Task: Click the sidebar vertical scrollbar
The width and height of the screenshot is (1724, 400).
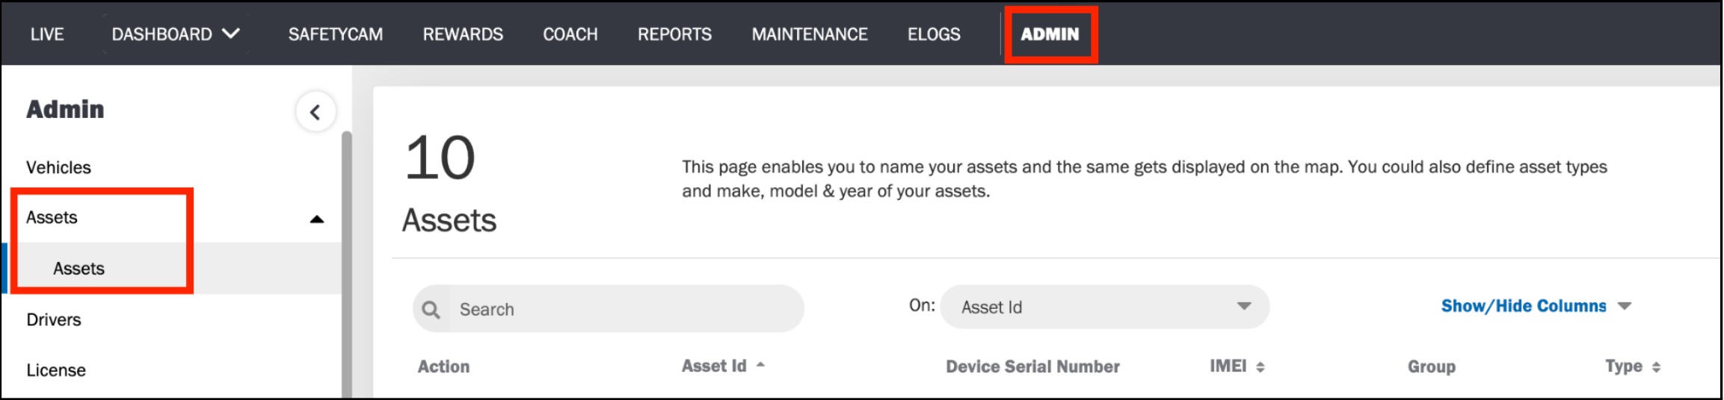Action: [x=346, y=264]
